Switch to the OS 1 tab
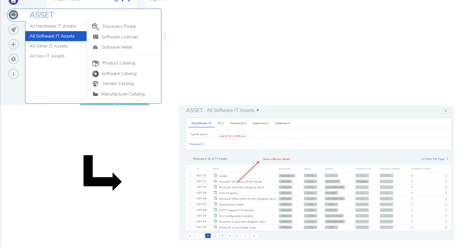Viewport: 466px width, 247px height. click(x=221, y=123)
